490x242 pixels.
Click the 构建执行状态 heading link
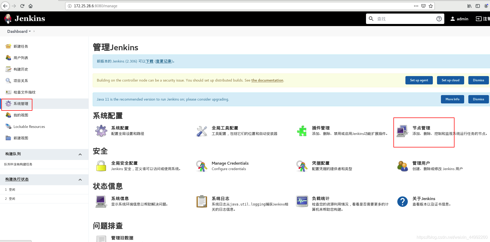[17, 179]
